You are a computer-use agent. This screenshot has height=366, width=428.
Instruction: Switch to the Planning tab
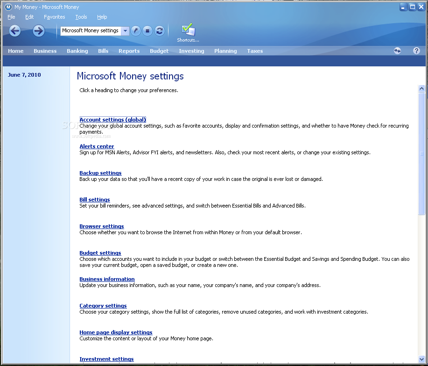[225, 51]
